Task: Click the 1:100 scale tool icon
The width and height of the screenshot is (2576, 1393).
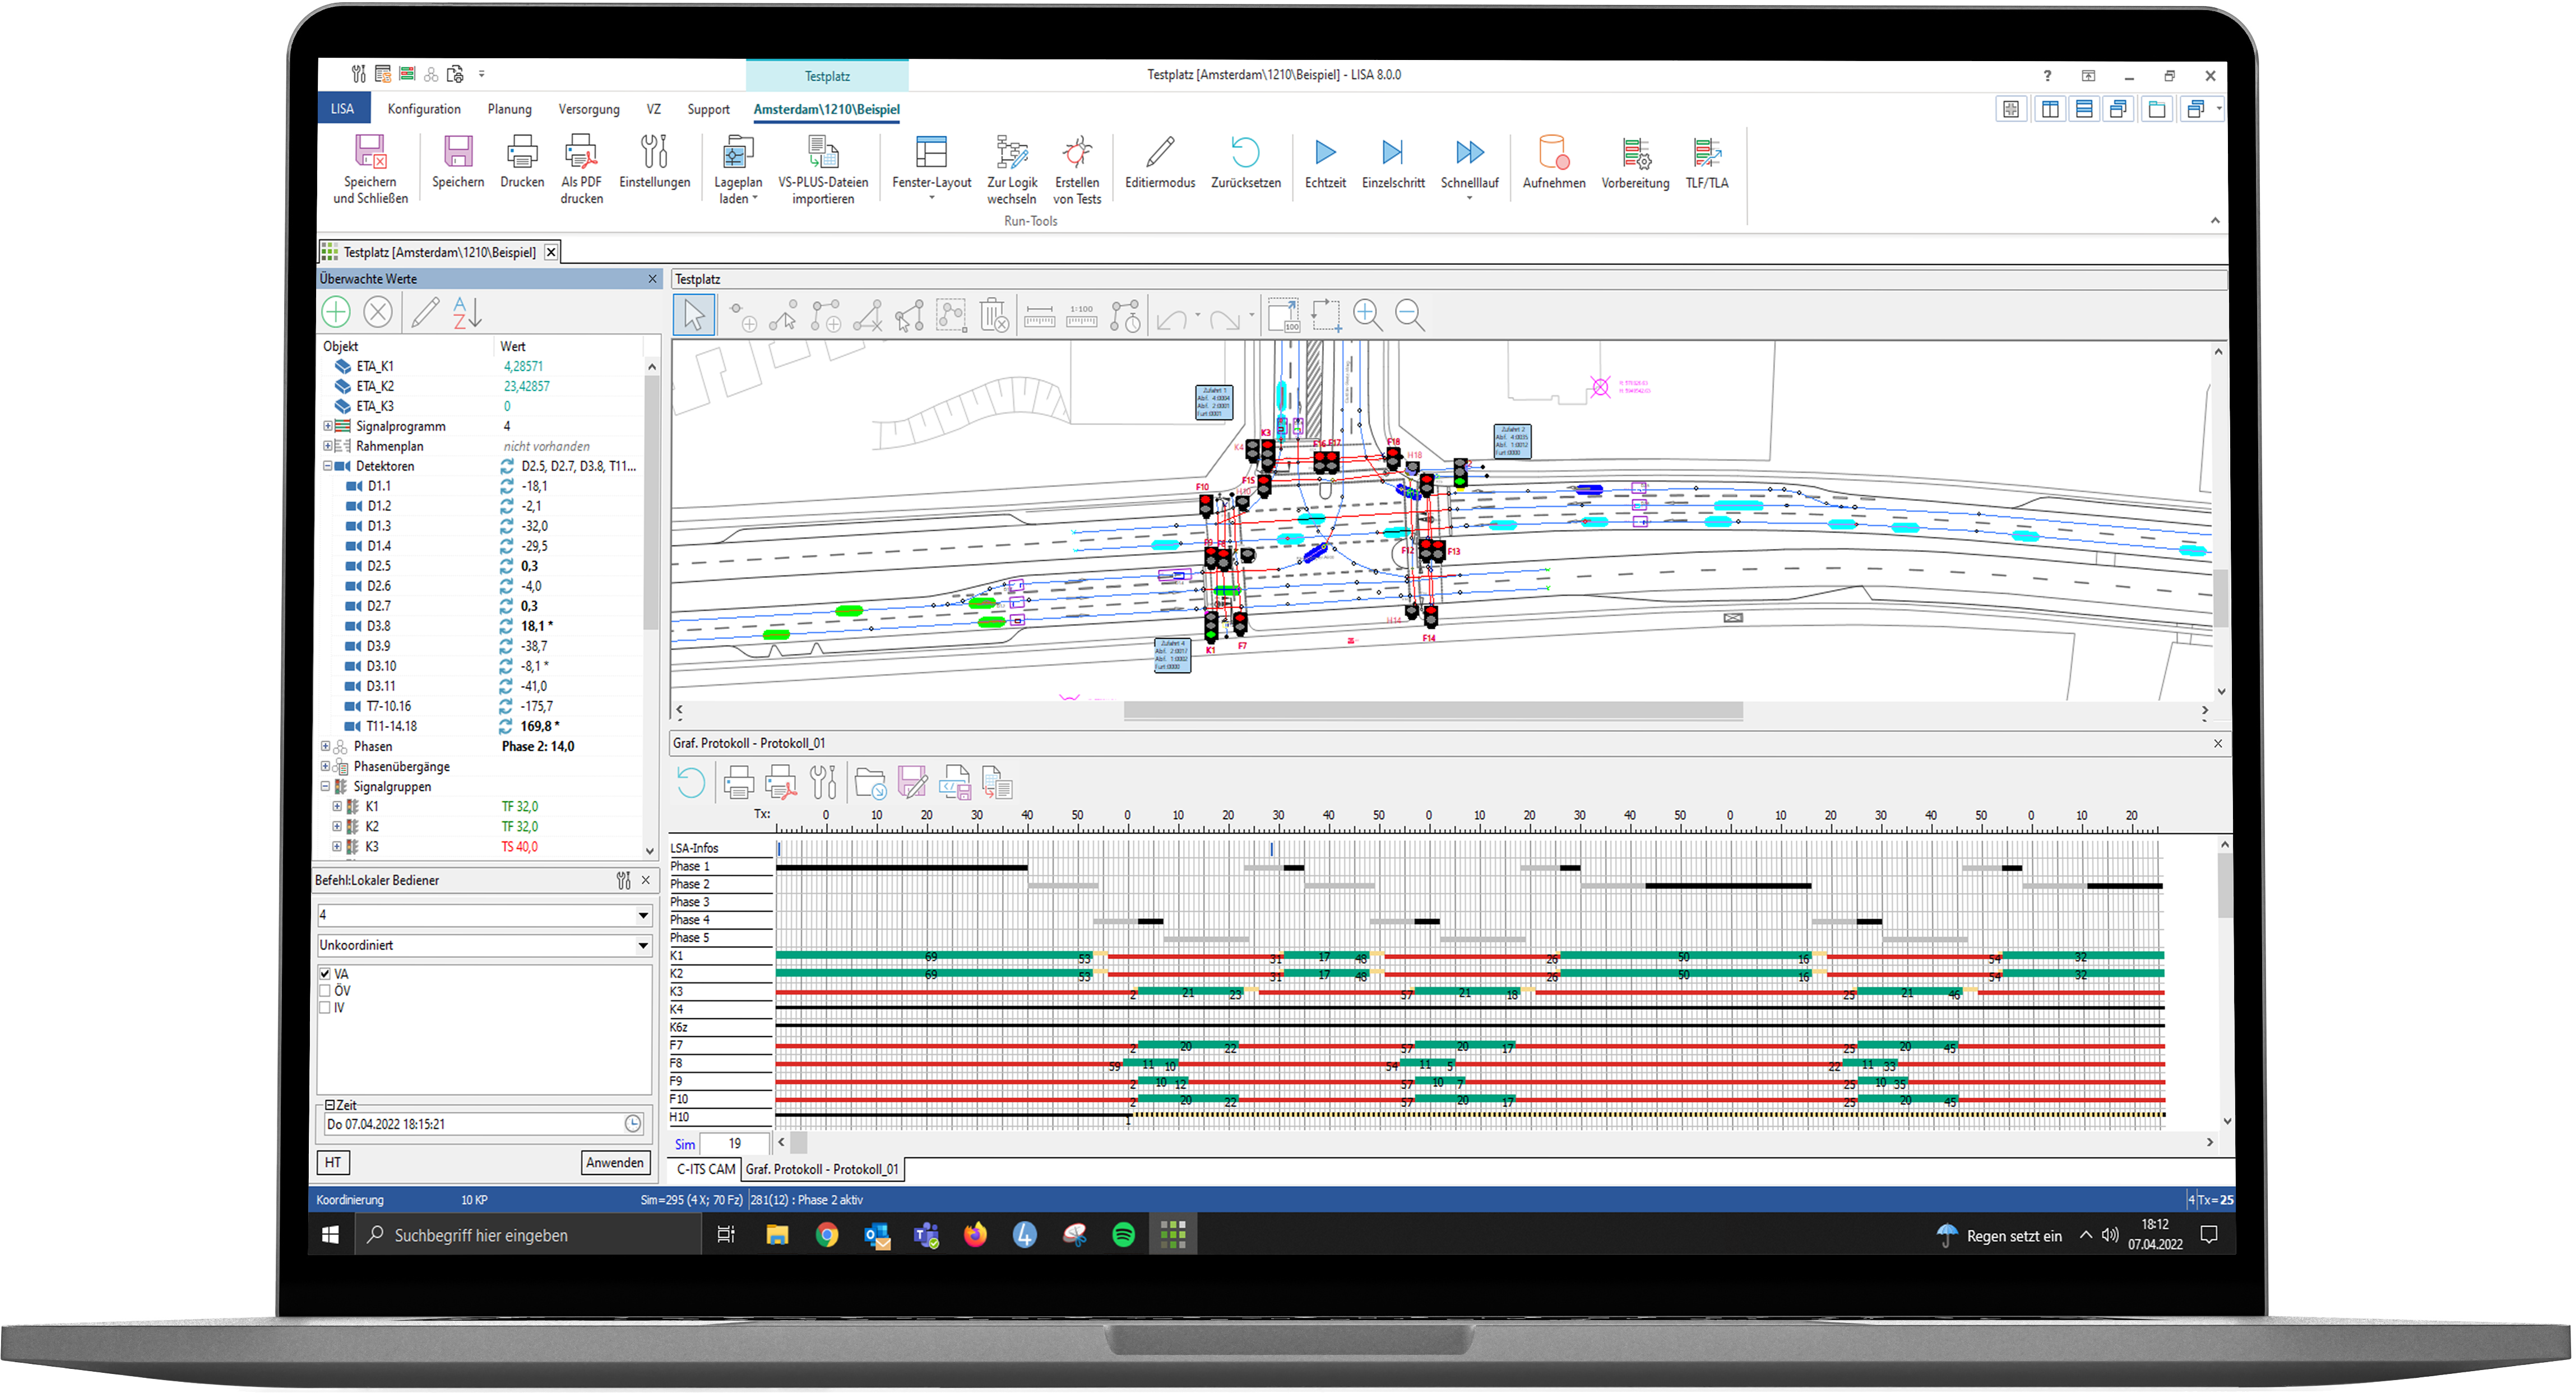Action: tap(1081, 316)
